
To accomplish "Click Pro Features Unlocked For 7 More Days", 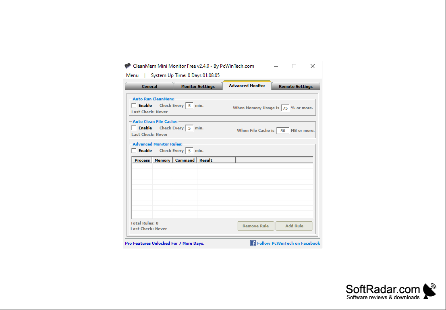I will point(165,243).
